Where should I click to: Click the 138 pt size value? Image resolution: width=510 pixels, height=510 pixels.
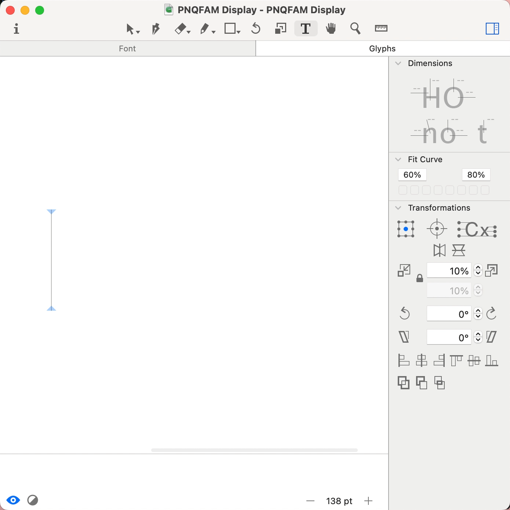pos(339,501)
